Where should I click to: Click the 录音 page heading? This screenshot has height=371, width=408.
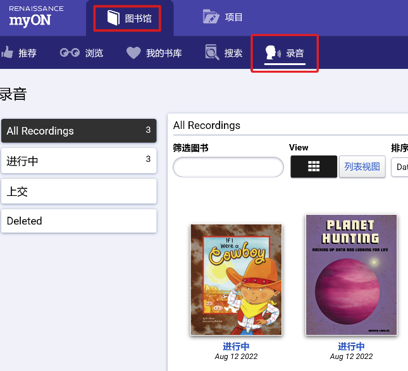(x=13, y=94)
